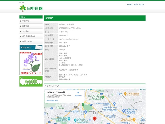Select お問い合わせ in the side menu
165x124 pixels.
[31, 41]
